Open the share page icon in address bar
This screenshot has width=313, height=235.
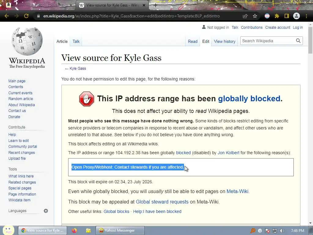(245, 16)
